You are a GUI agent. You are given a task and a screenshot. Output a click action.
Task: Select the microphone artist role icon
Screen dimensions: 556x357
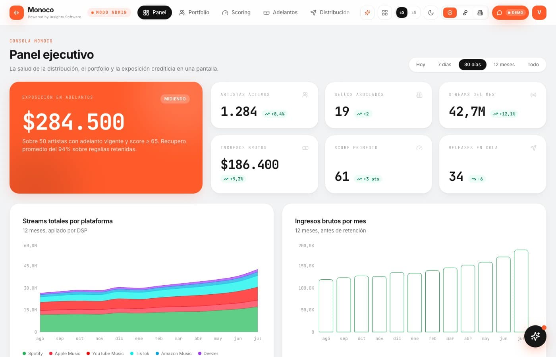pyautogui.click(x=465, y=13)
